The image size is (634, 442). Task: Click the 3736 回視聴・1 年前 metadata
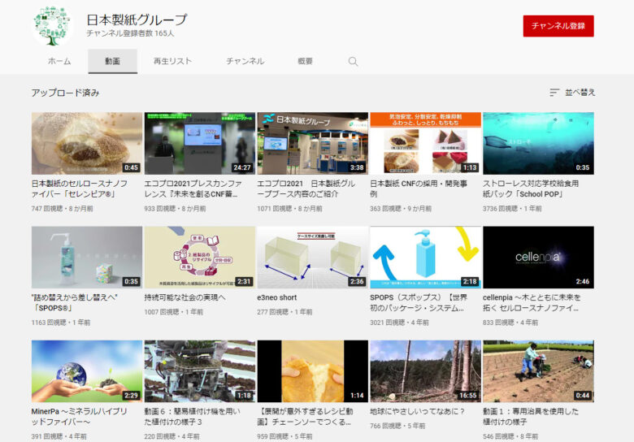(x=512, y=209)
